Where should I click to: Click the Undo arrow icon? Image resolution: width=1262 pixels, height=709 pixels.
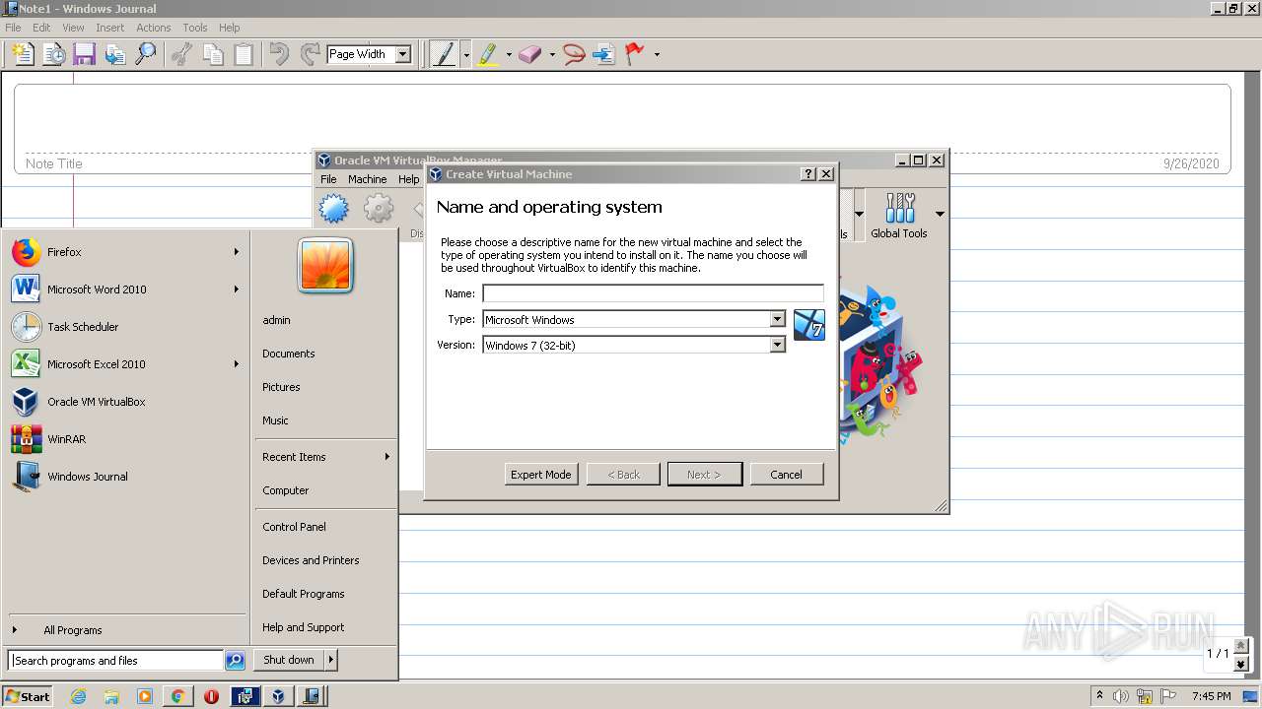pos(279,54)
